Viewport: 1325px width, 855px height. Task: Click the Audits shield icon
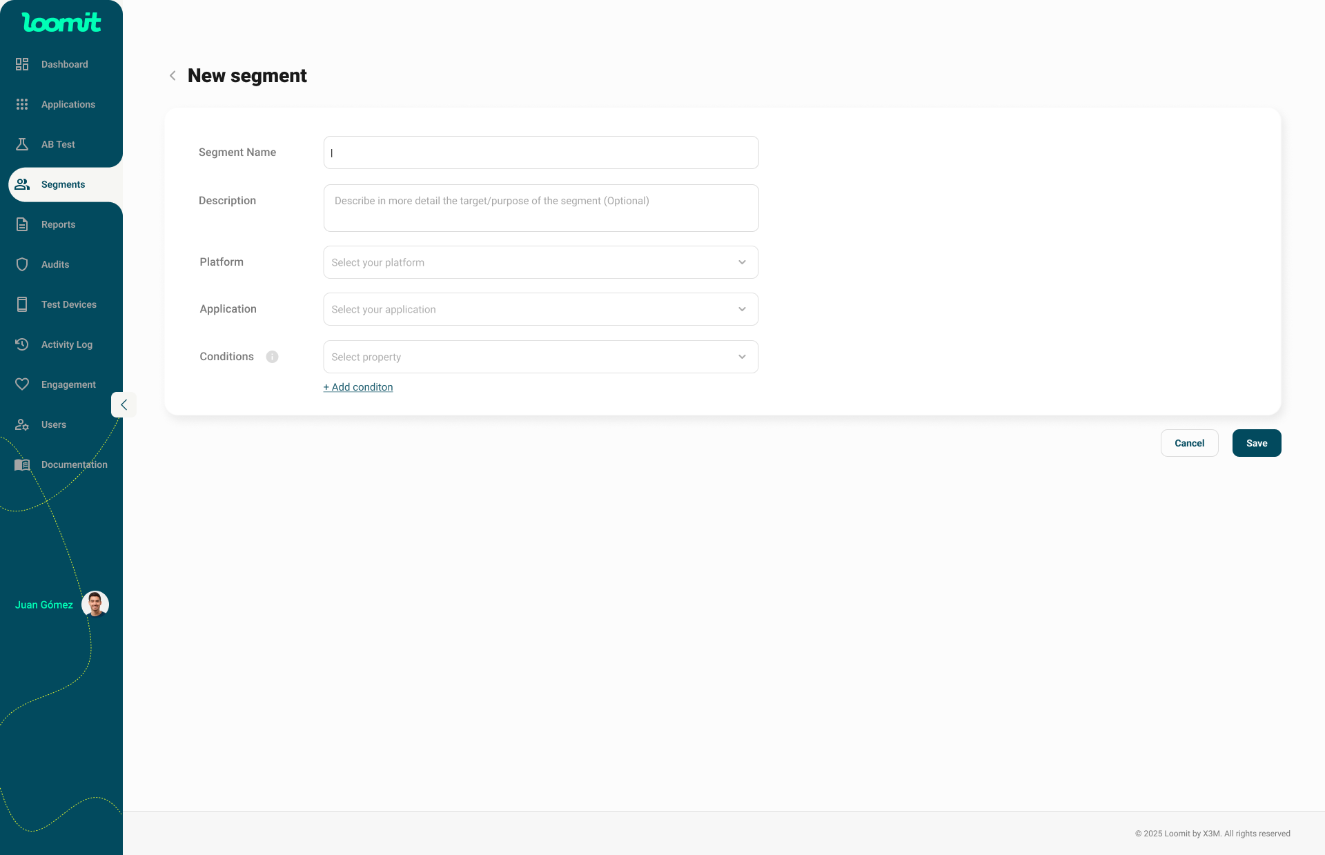pos(22,264)
